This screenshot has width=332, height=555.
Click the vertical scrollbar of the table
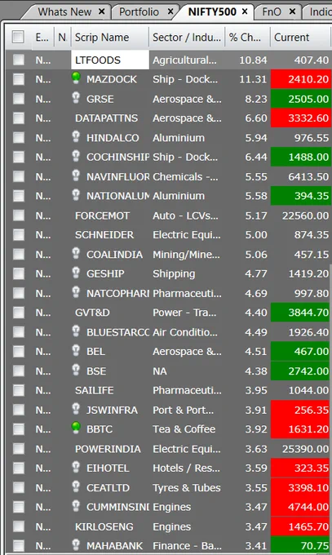330,407
